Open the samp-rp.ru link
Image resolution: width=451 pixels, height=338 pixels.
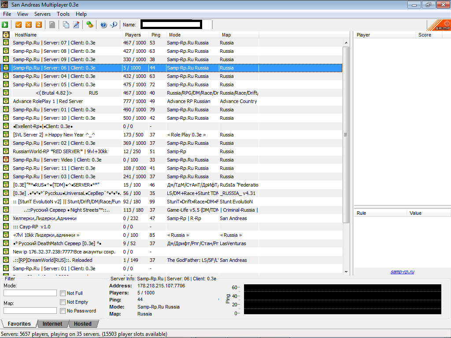(402, 272)
